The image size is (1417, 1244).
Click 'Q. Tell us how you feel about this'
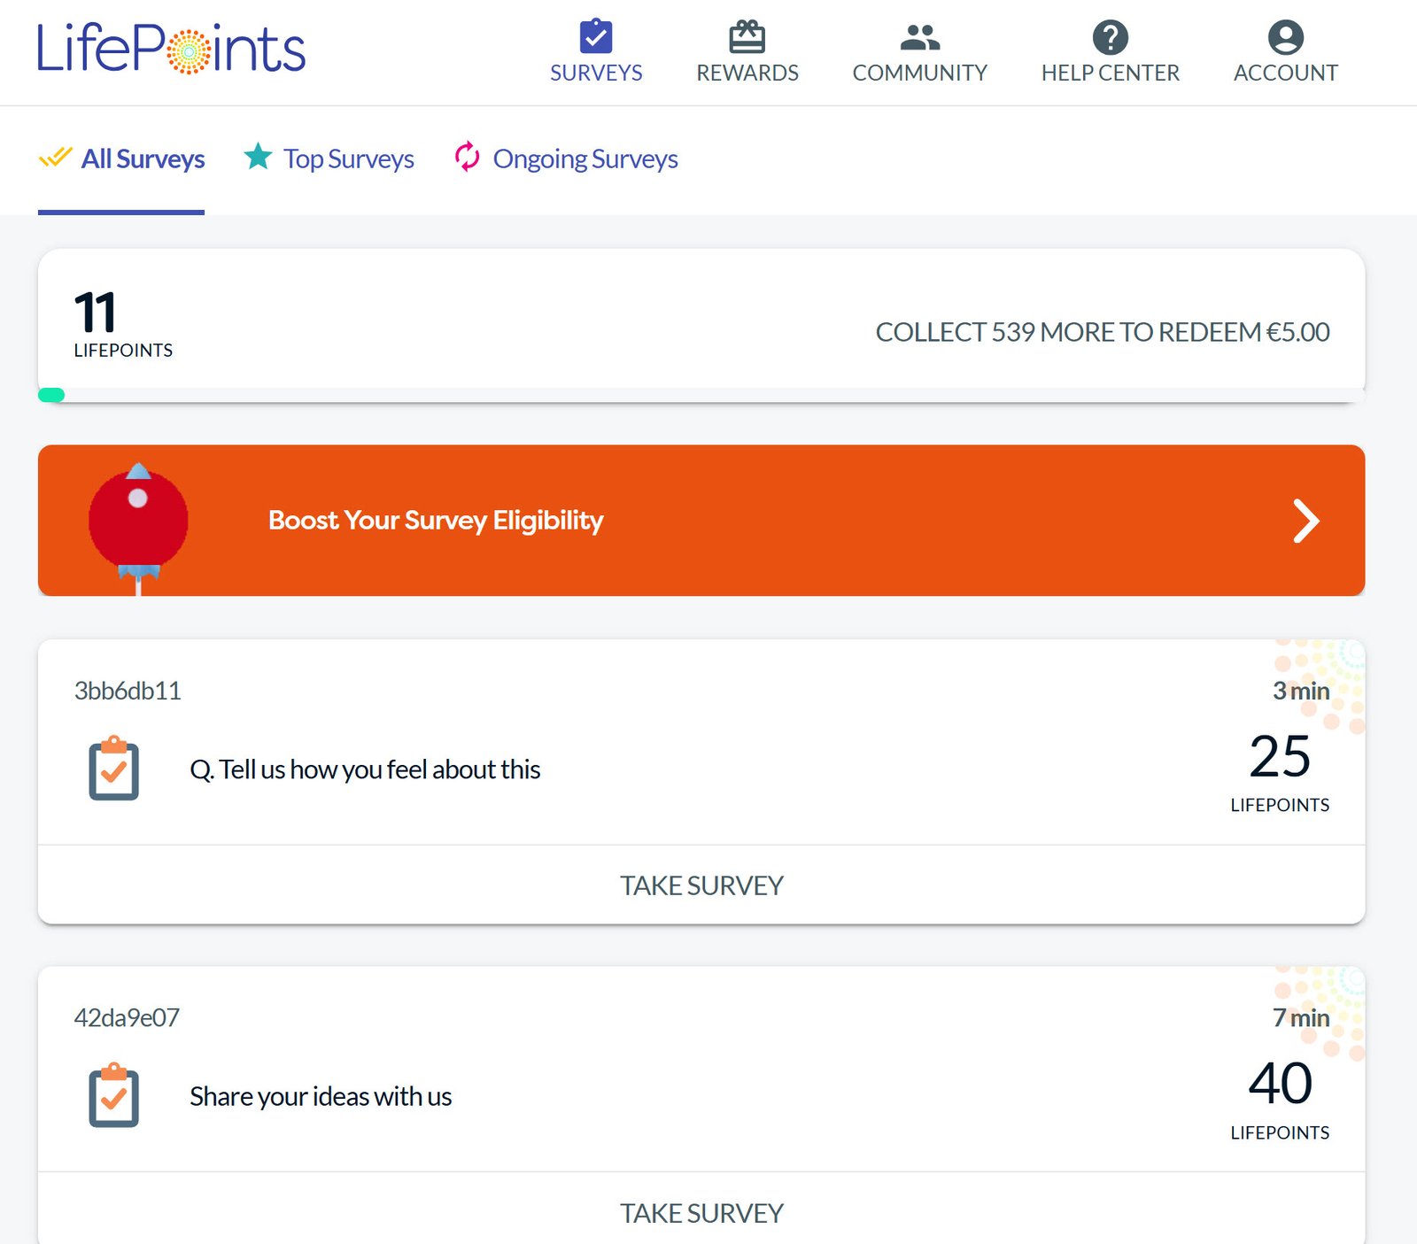click(365, 769)
